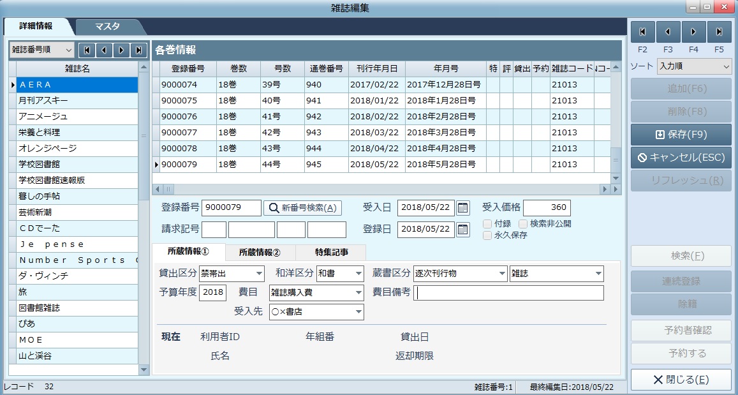The width and height of the screenshot is (738, 395).
Task: Select the 詳細情報 tab
Action: point(36,26)
